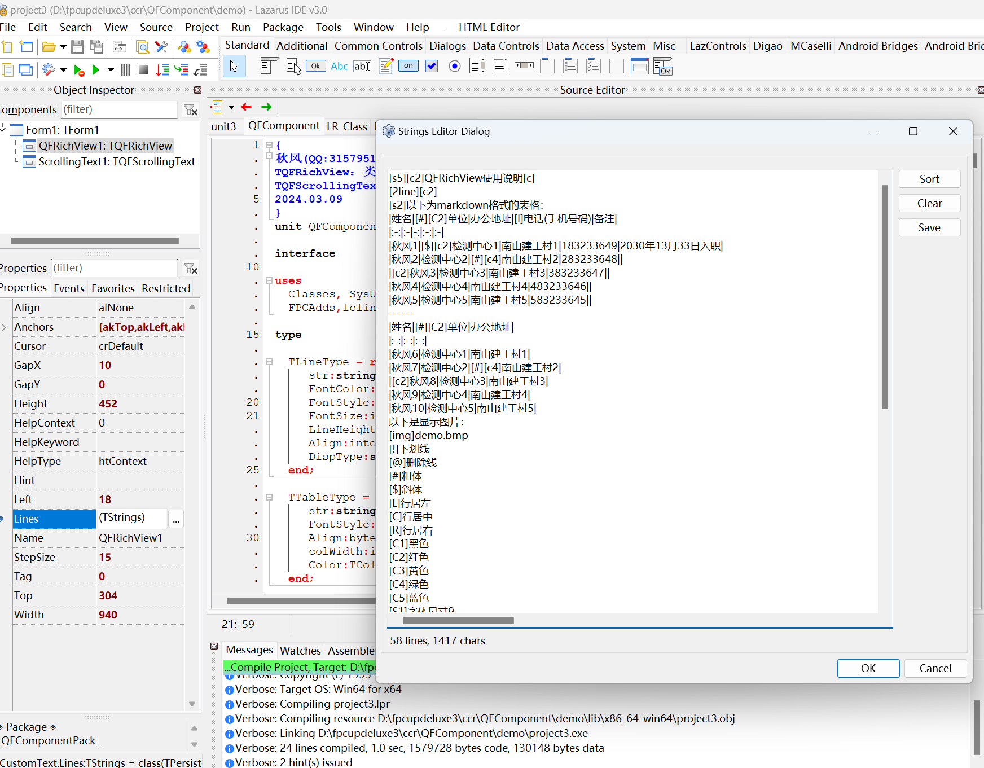Click the Step Out icon
984x768 pixels.
tap(200, 70)
